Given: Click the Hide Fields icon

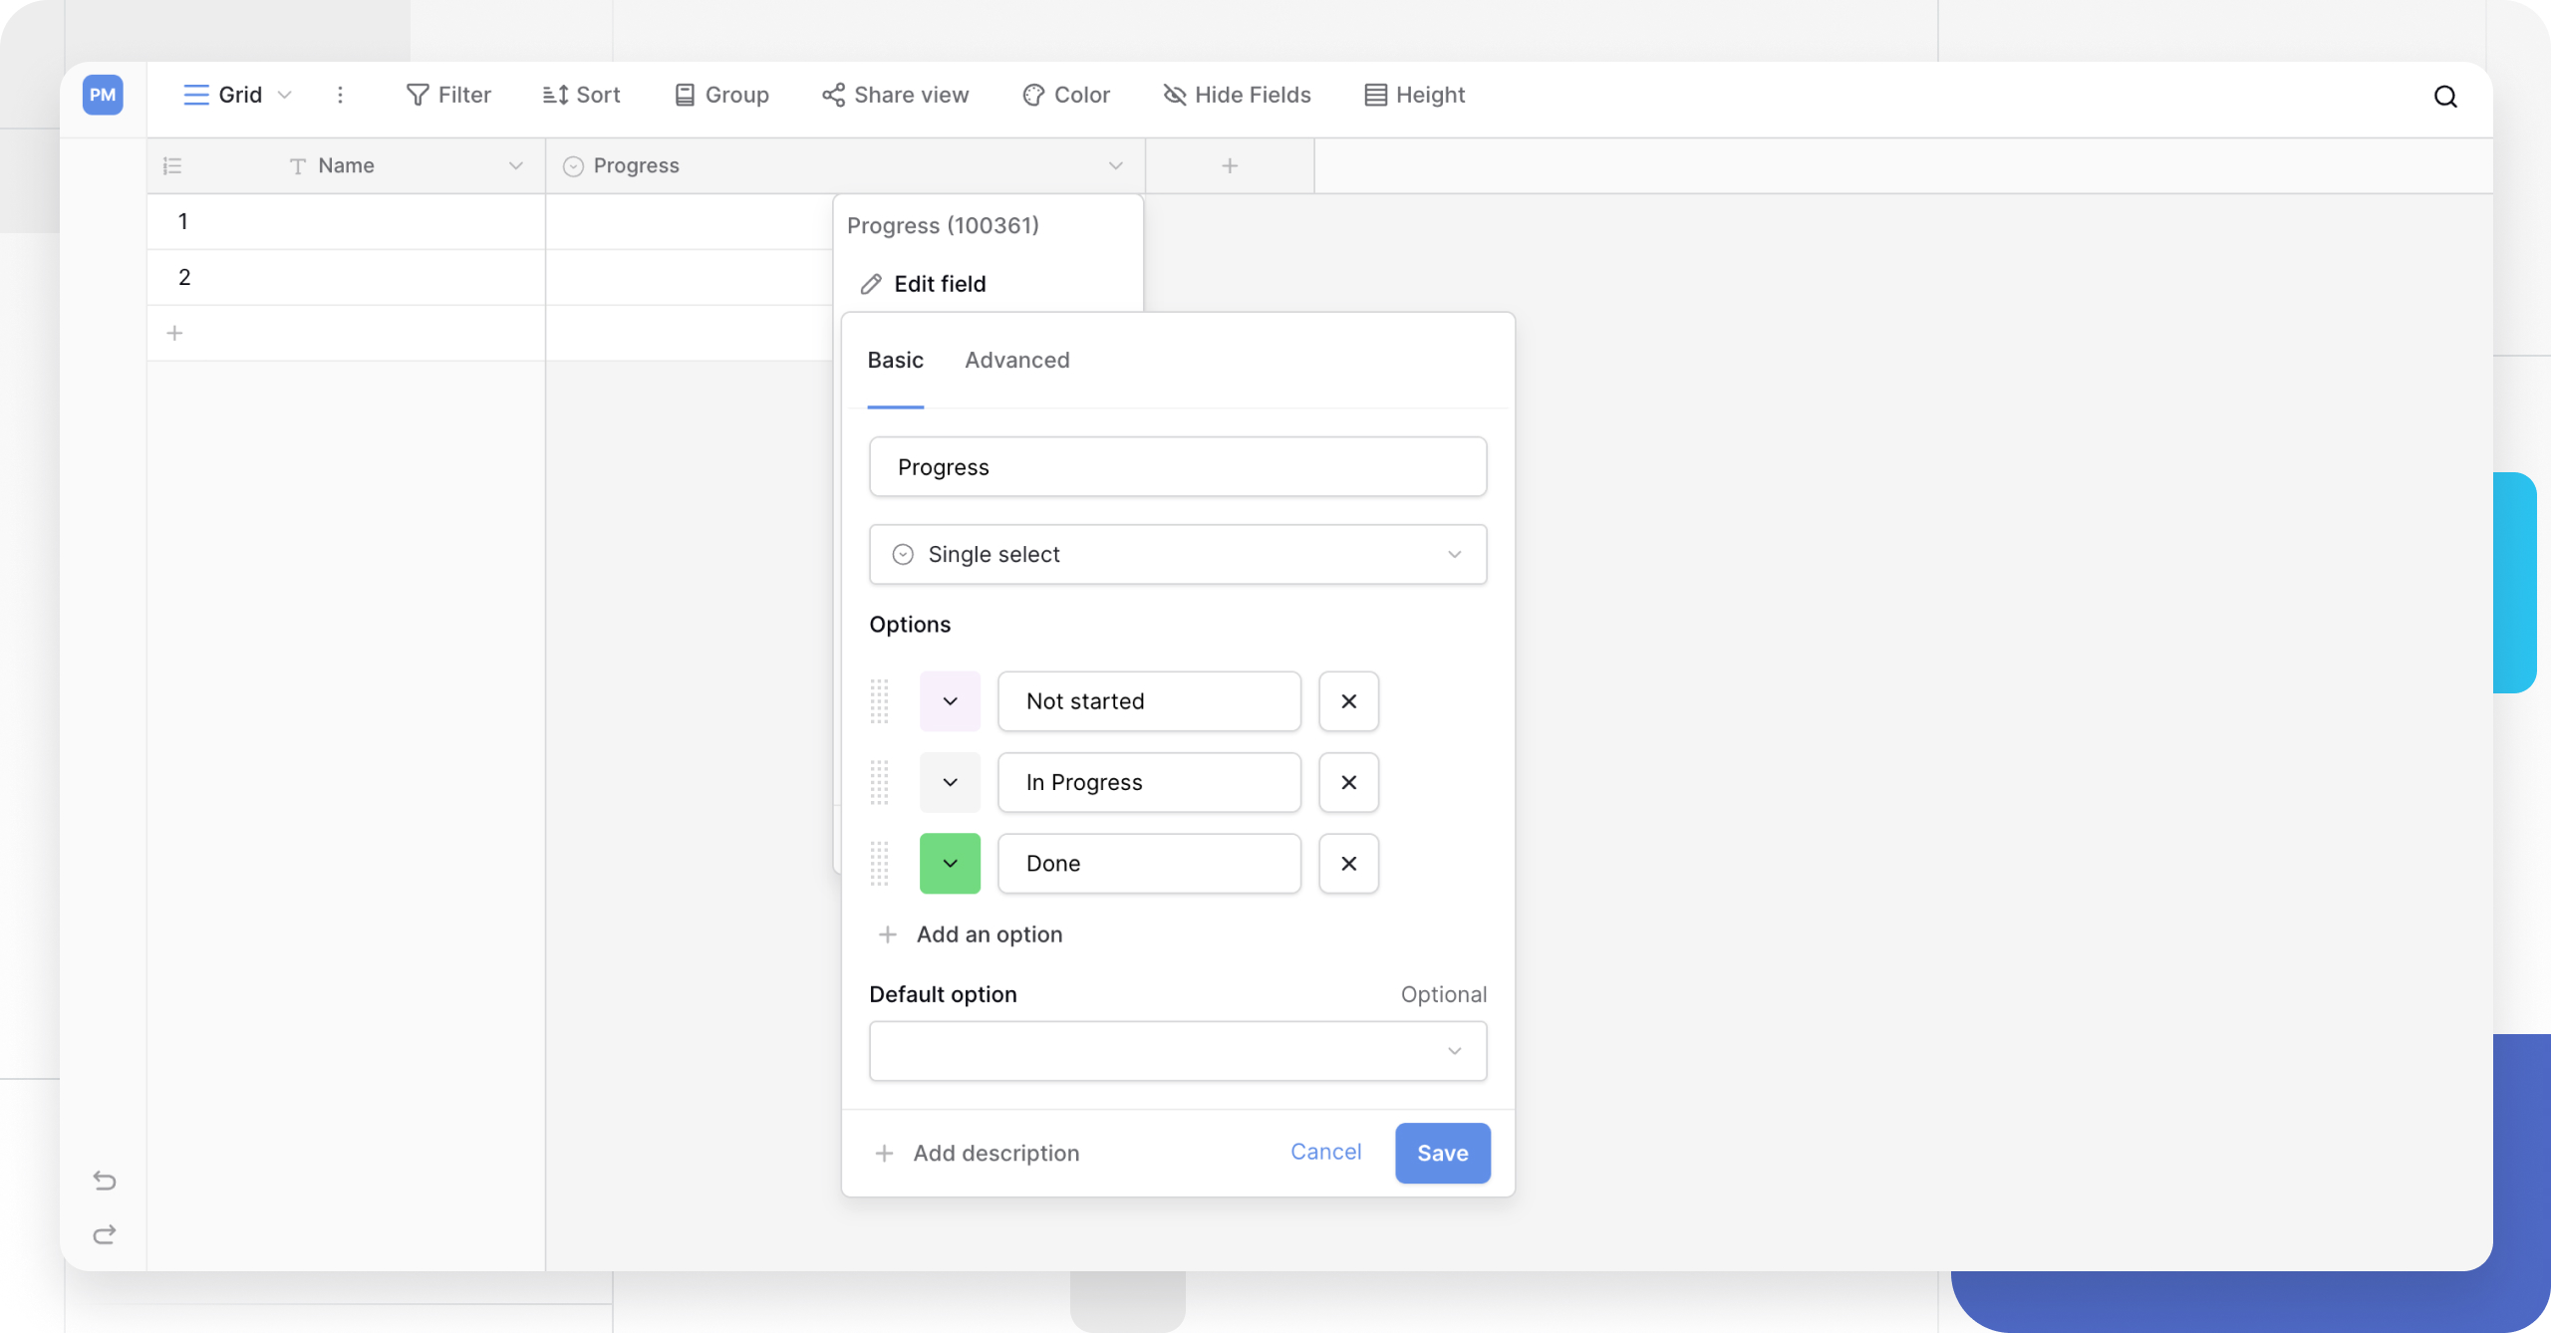Looking at the screenshot, I should pos(1175,95).
